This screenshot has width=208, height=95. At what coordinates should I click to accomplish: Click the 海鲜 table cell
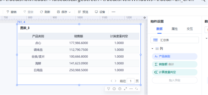click(38, 63)
